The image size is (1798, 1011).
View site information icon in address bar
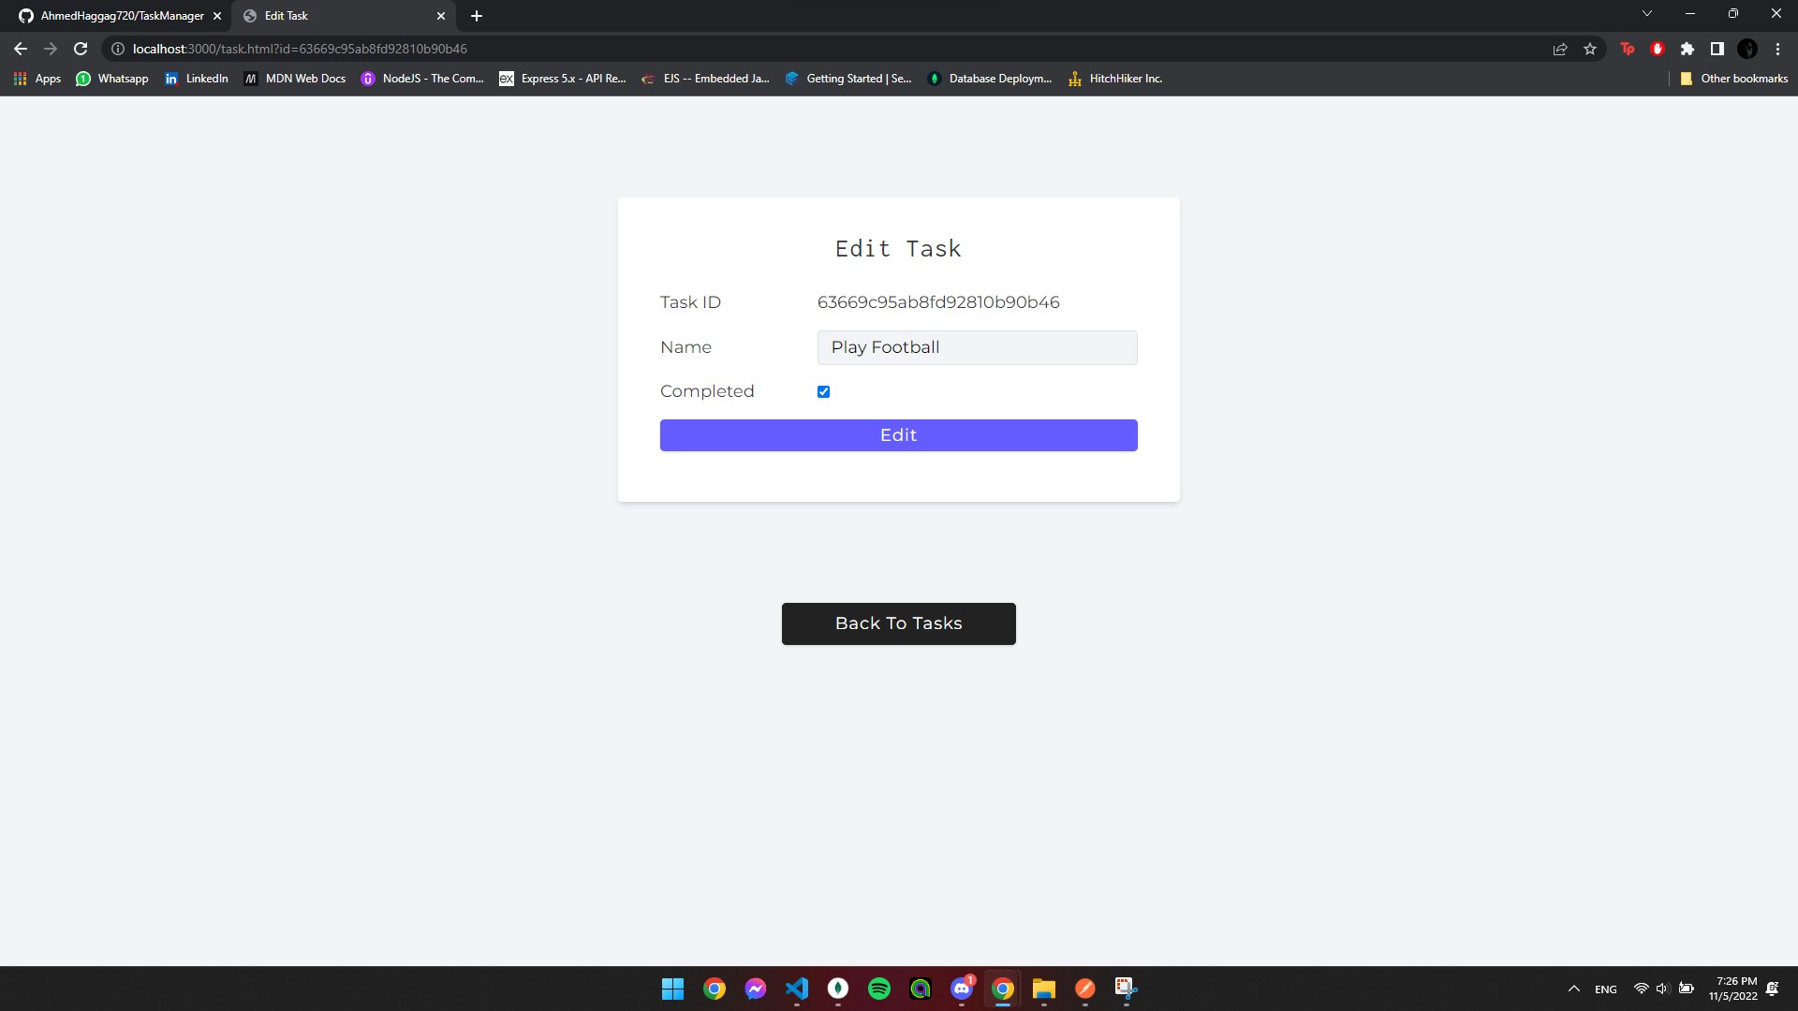coord(118,49)
